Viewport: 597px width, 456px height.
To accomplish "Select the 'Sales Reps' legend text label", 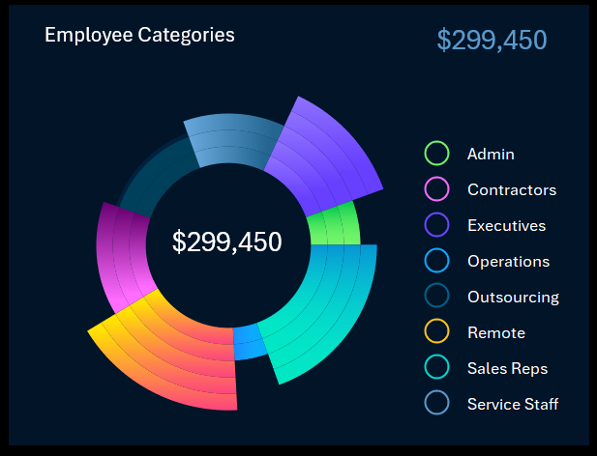I will (x=507, y=368).
